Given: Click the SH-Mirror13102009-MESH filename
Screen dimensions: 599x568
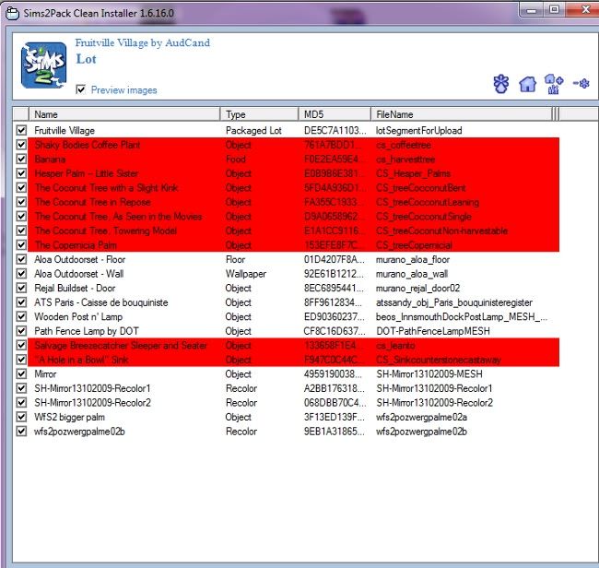Looking at the screenshot, I should [429, 374].
